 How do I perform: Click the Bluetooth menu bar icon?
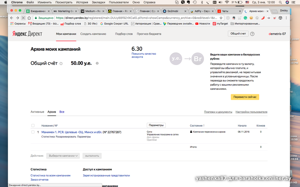point(202,2)
